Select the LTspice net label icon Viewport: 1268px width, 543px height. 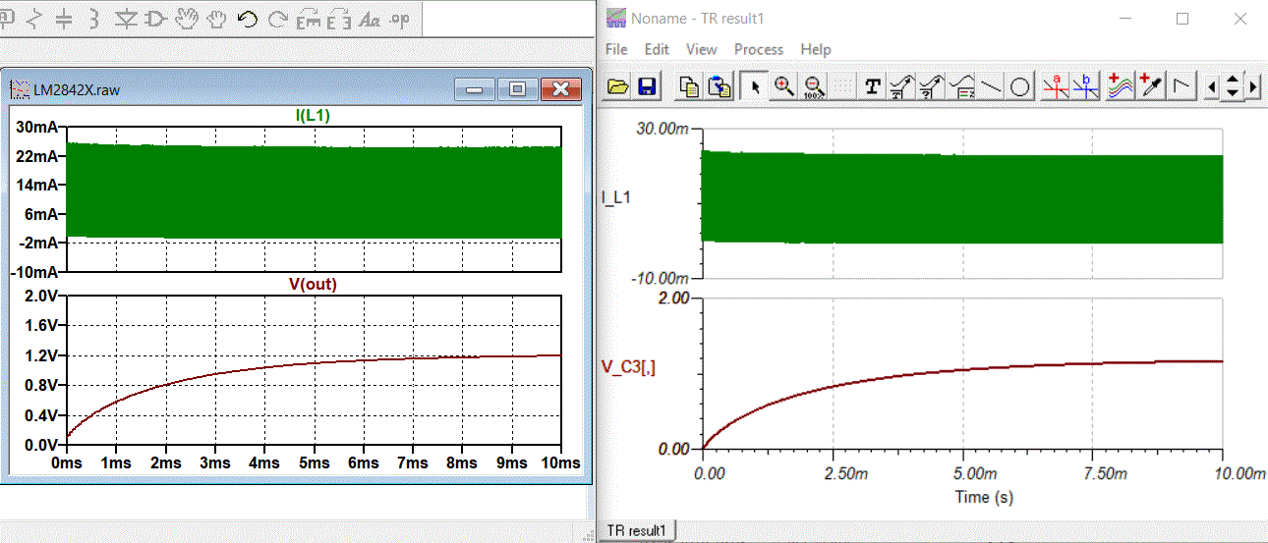[6, 18]
